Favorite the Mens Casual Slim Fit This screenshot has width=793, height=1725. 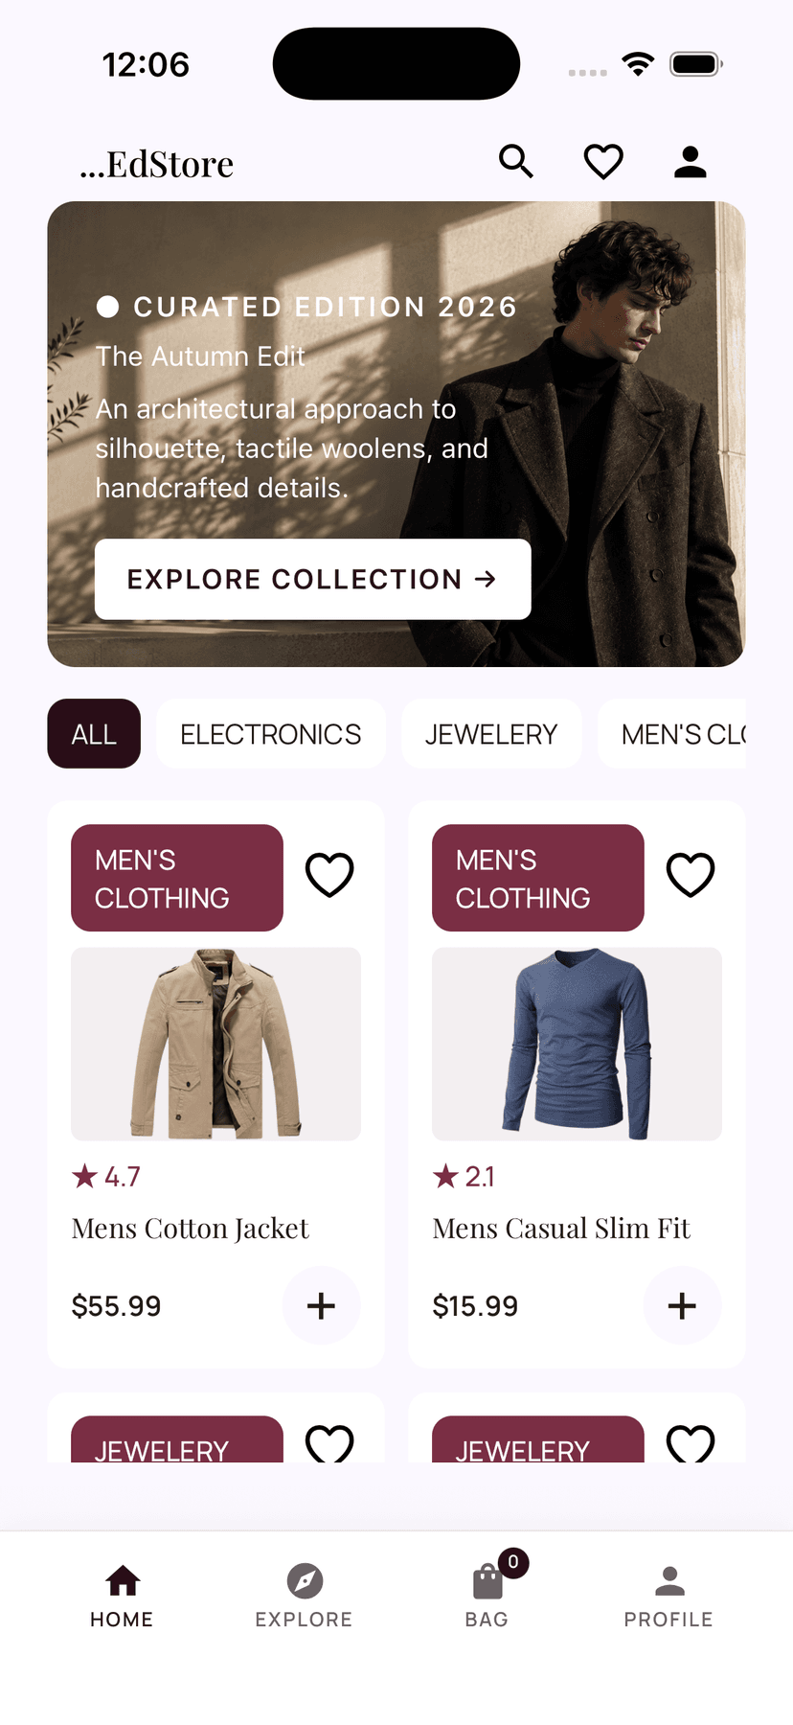pos(691,875)
